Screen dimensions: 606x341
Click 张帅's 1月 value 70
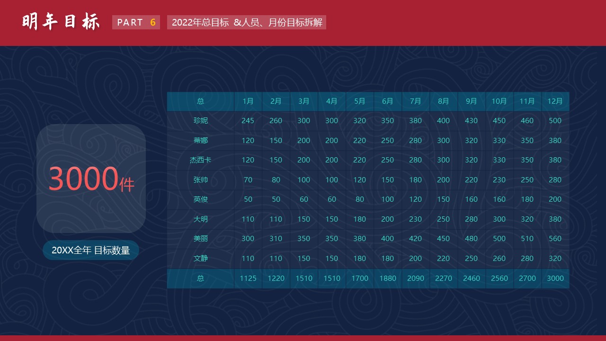(248, 179)
